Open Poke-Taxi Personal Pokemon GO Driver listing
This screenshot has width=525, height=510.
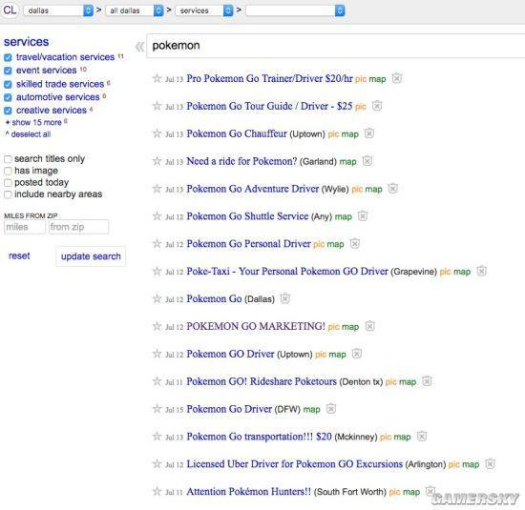click(x=287, y=271)
